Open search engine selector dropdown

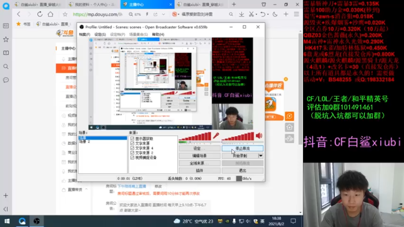[176, 15]
